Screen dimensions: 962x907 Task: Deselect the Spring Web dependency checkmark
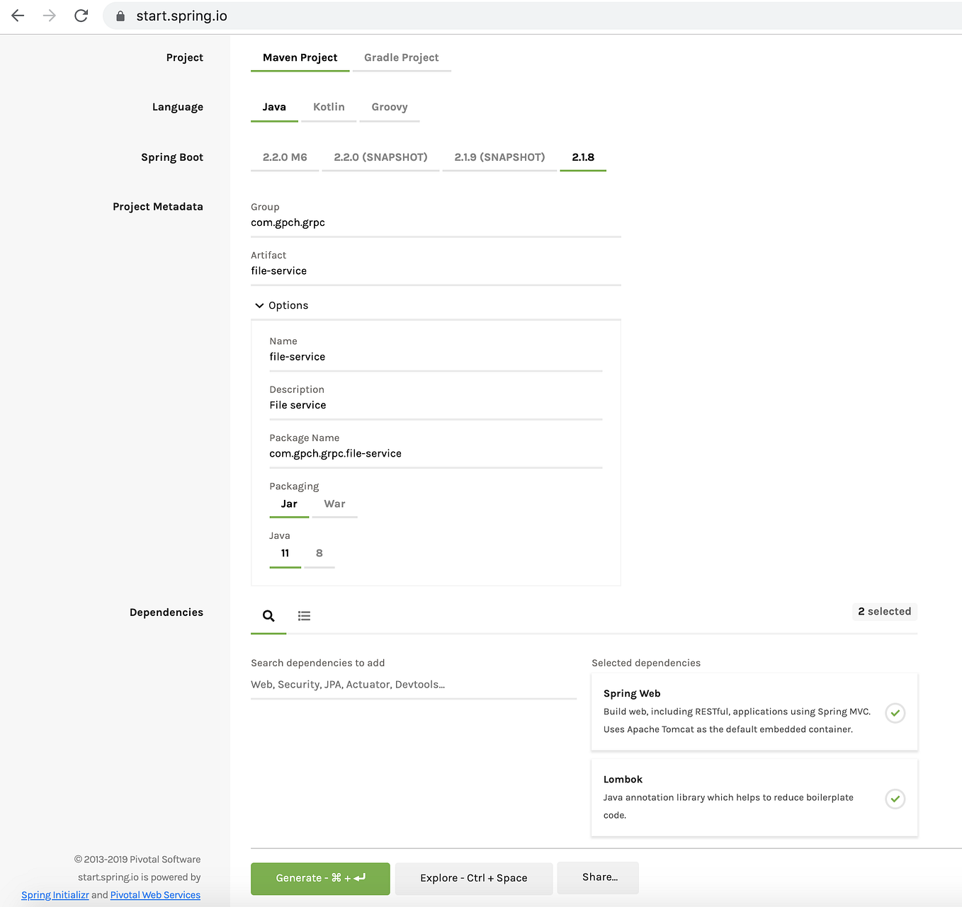(895, 713)
